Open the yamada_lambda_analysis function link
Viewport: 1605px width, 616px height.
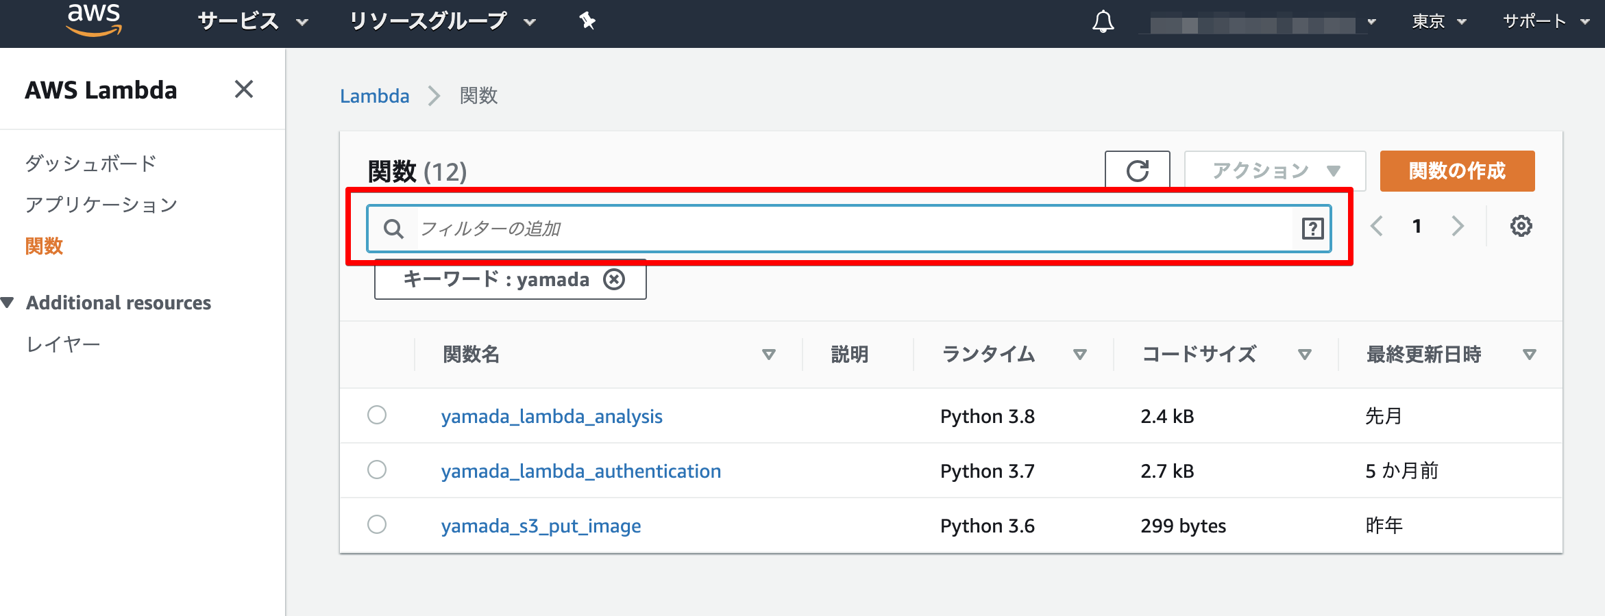[x=552, y=416]
